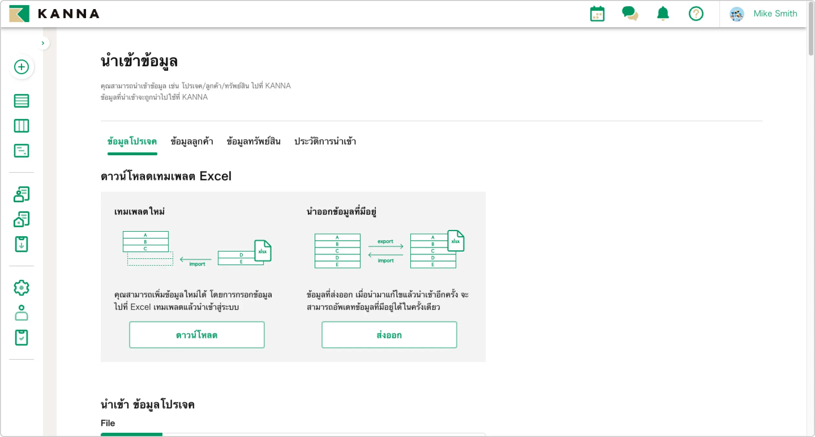The height and width of the screenshot is (437, 815).
Task: Switch to ข้อมูลลูกค้า tab
Action: tap(192, 141)
